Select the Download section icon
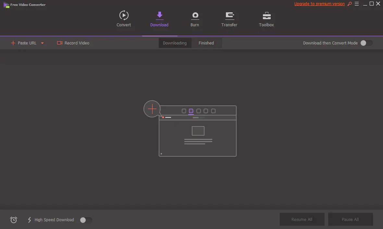Viewport: 383px width, 229px height. 159,16
